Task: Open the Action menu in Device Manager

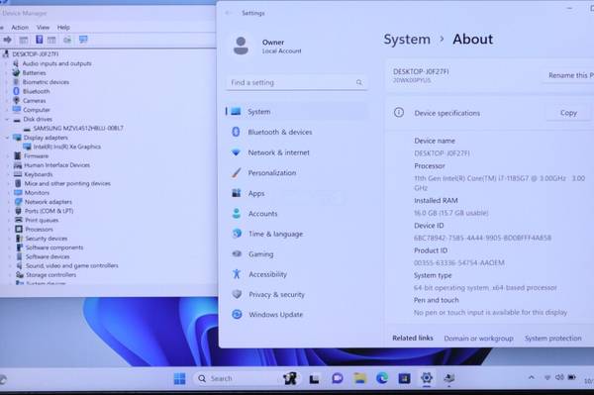Action: [x=20, y=28]
